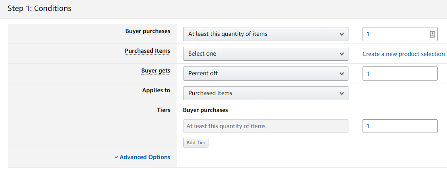Screen dimensions: 447x172
Task: Click chevron arrow of Applies to dropdown
Action: tap(342, 93)
